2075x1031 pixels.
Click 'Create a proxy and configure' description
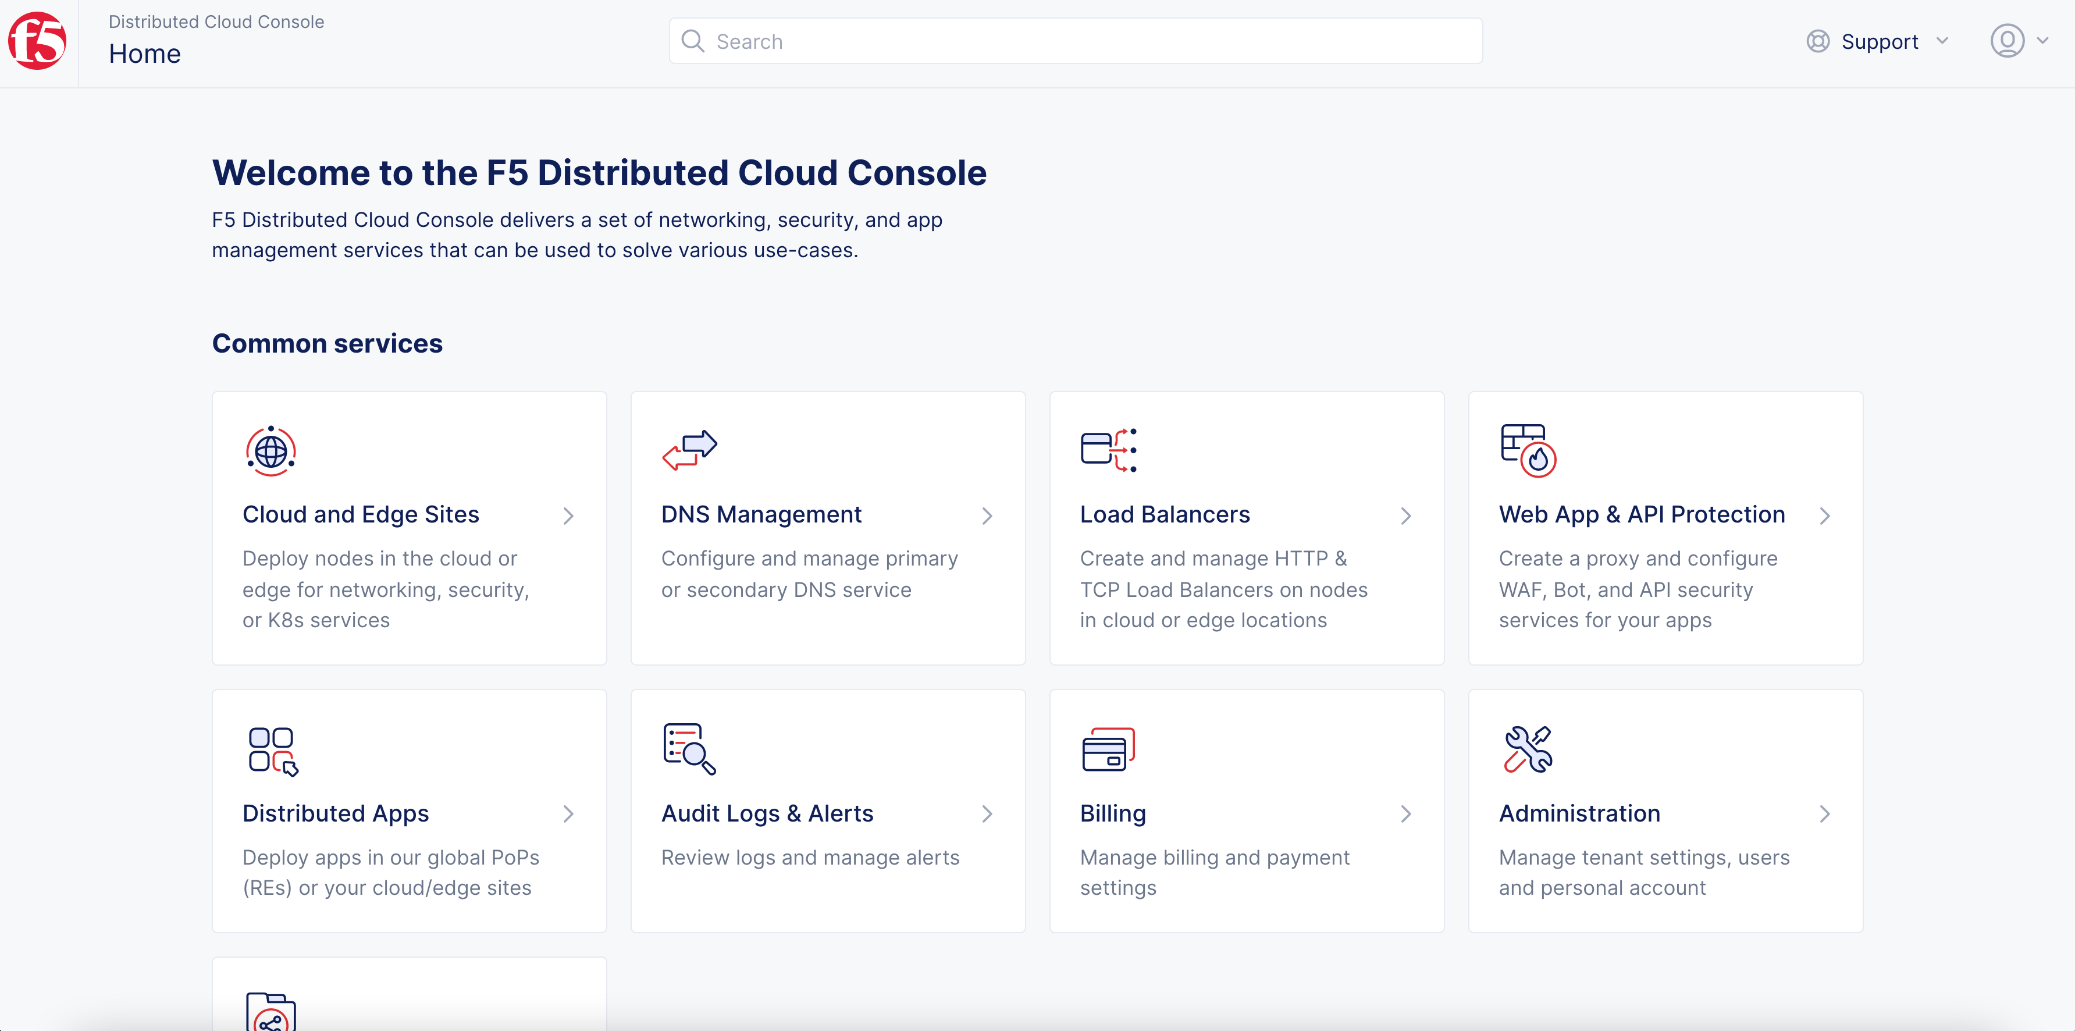point(1638,589)
